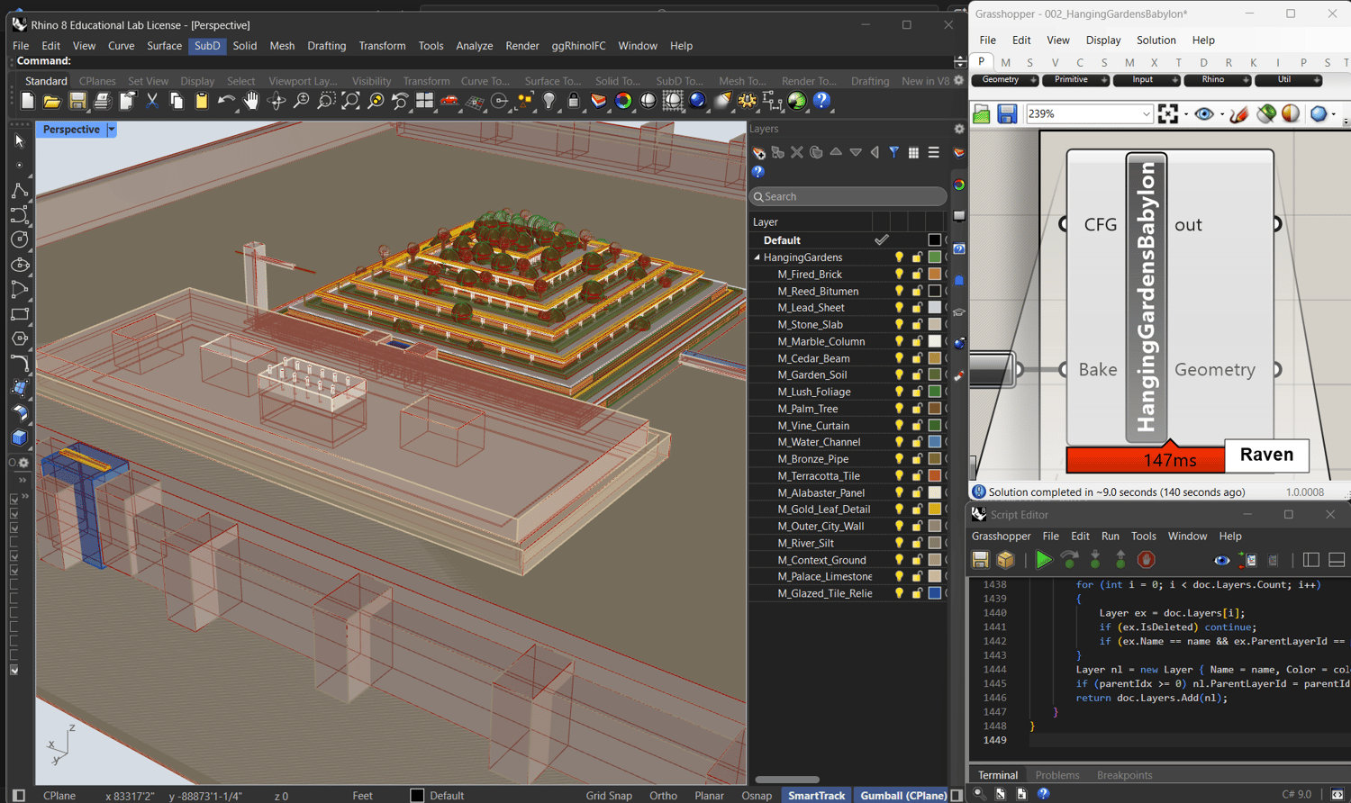1351x803 pixels.
Task: Click the Pan hand tool in toolbar
Action: tap(251, 102)
